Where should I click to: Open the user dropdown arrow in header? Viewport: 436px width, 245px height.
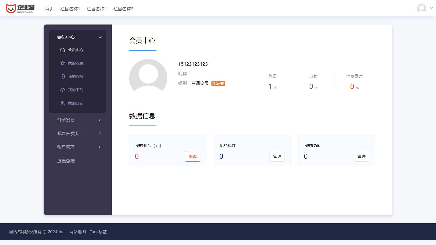click(431, 8)
